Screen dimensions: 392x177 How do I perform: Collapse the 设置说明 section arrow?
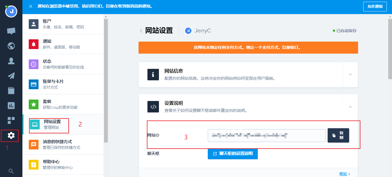(x=350, y=107)
